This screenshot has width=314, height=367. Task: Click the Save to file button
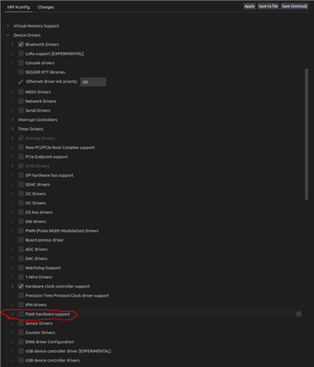coord(268,6)
